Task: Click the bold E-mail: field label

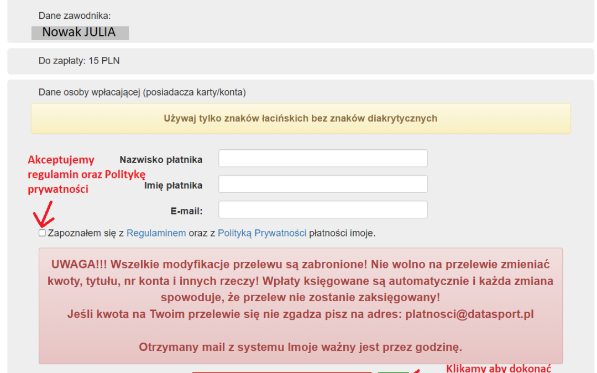Action: click(x=186, y=211)
